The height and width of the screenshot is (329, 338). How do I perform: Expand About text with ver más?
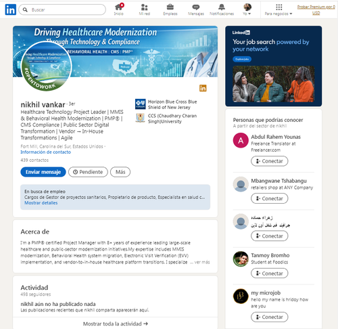click(202, 262)
